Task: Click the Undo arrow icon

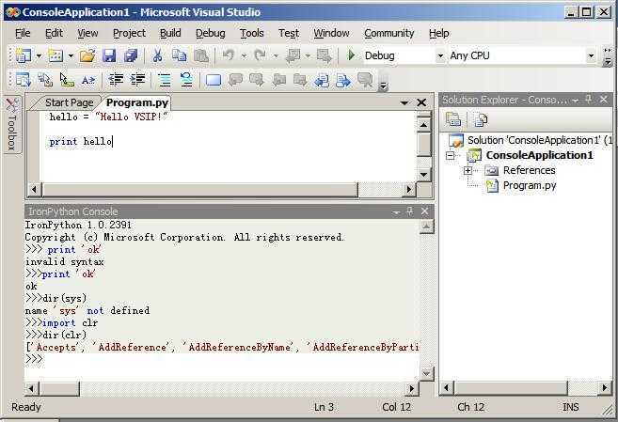Action: (229, 55)
